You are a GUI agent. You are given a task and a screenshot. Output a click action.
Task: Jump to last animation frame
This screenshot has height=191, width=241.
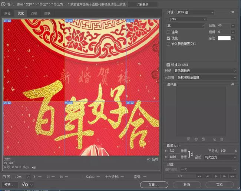click(232, 176)
